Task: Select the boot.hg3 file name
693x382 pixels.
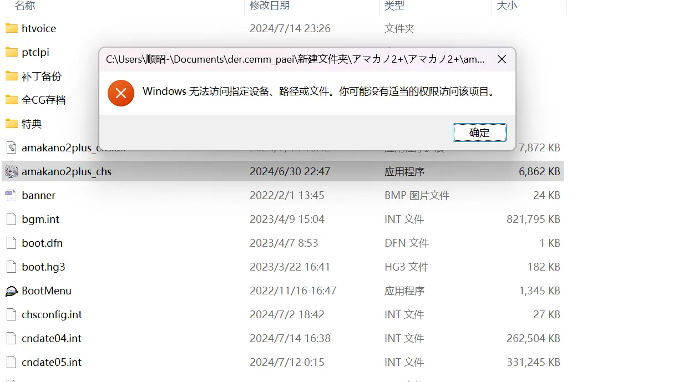Action: tap(43, 267)
